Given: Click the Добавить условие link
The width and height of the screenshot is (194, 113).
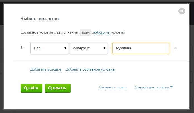Looking at the screenshot, I should (x=46, y=69).
